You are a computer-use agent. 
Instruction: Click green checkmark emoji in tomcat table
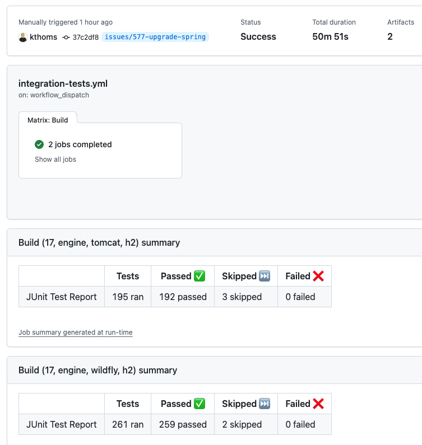(200, 276)
